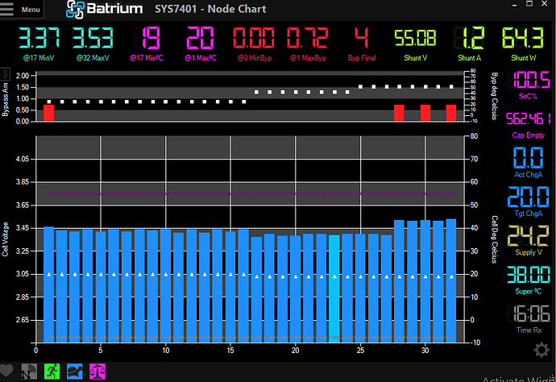Click the SoC% 100.5 readout

[525, 82]
